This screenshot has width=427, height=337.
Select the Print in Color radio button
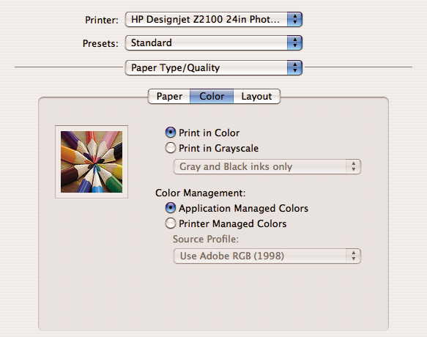171,133
